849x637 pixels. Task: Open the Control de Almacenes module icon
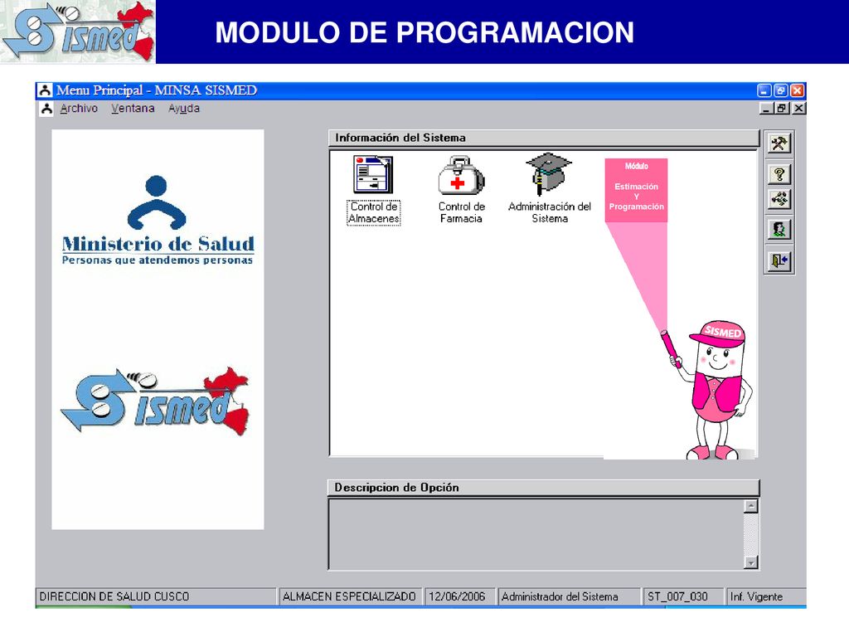click(374, 175)
